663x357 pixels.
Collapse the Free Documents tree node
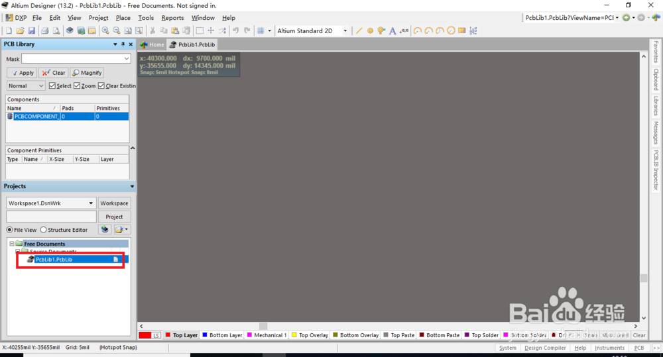tap(12, 244)
